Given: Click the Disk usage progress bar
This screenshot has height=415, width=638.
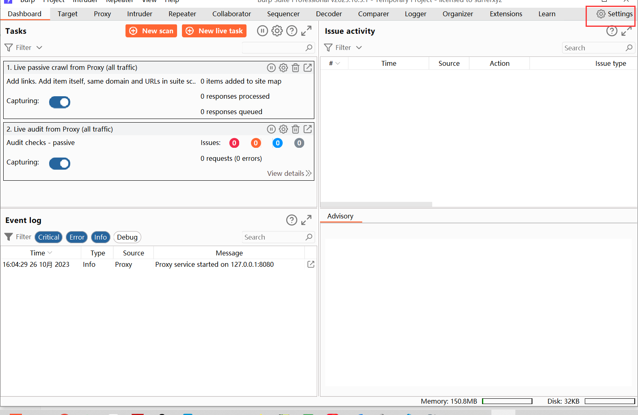Looking at the screenshot, I should (x=610, y=401).
